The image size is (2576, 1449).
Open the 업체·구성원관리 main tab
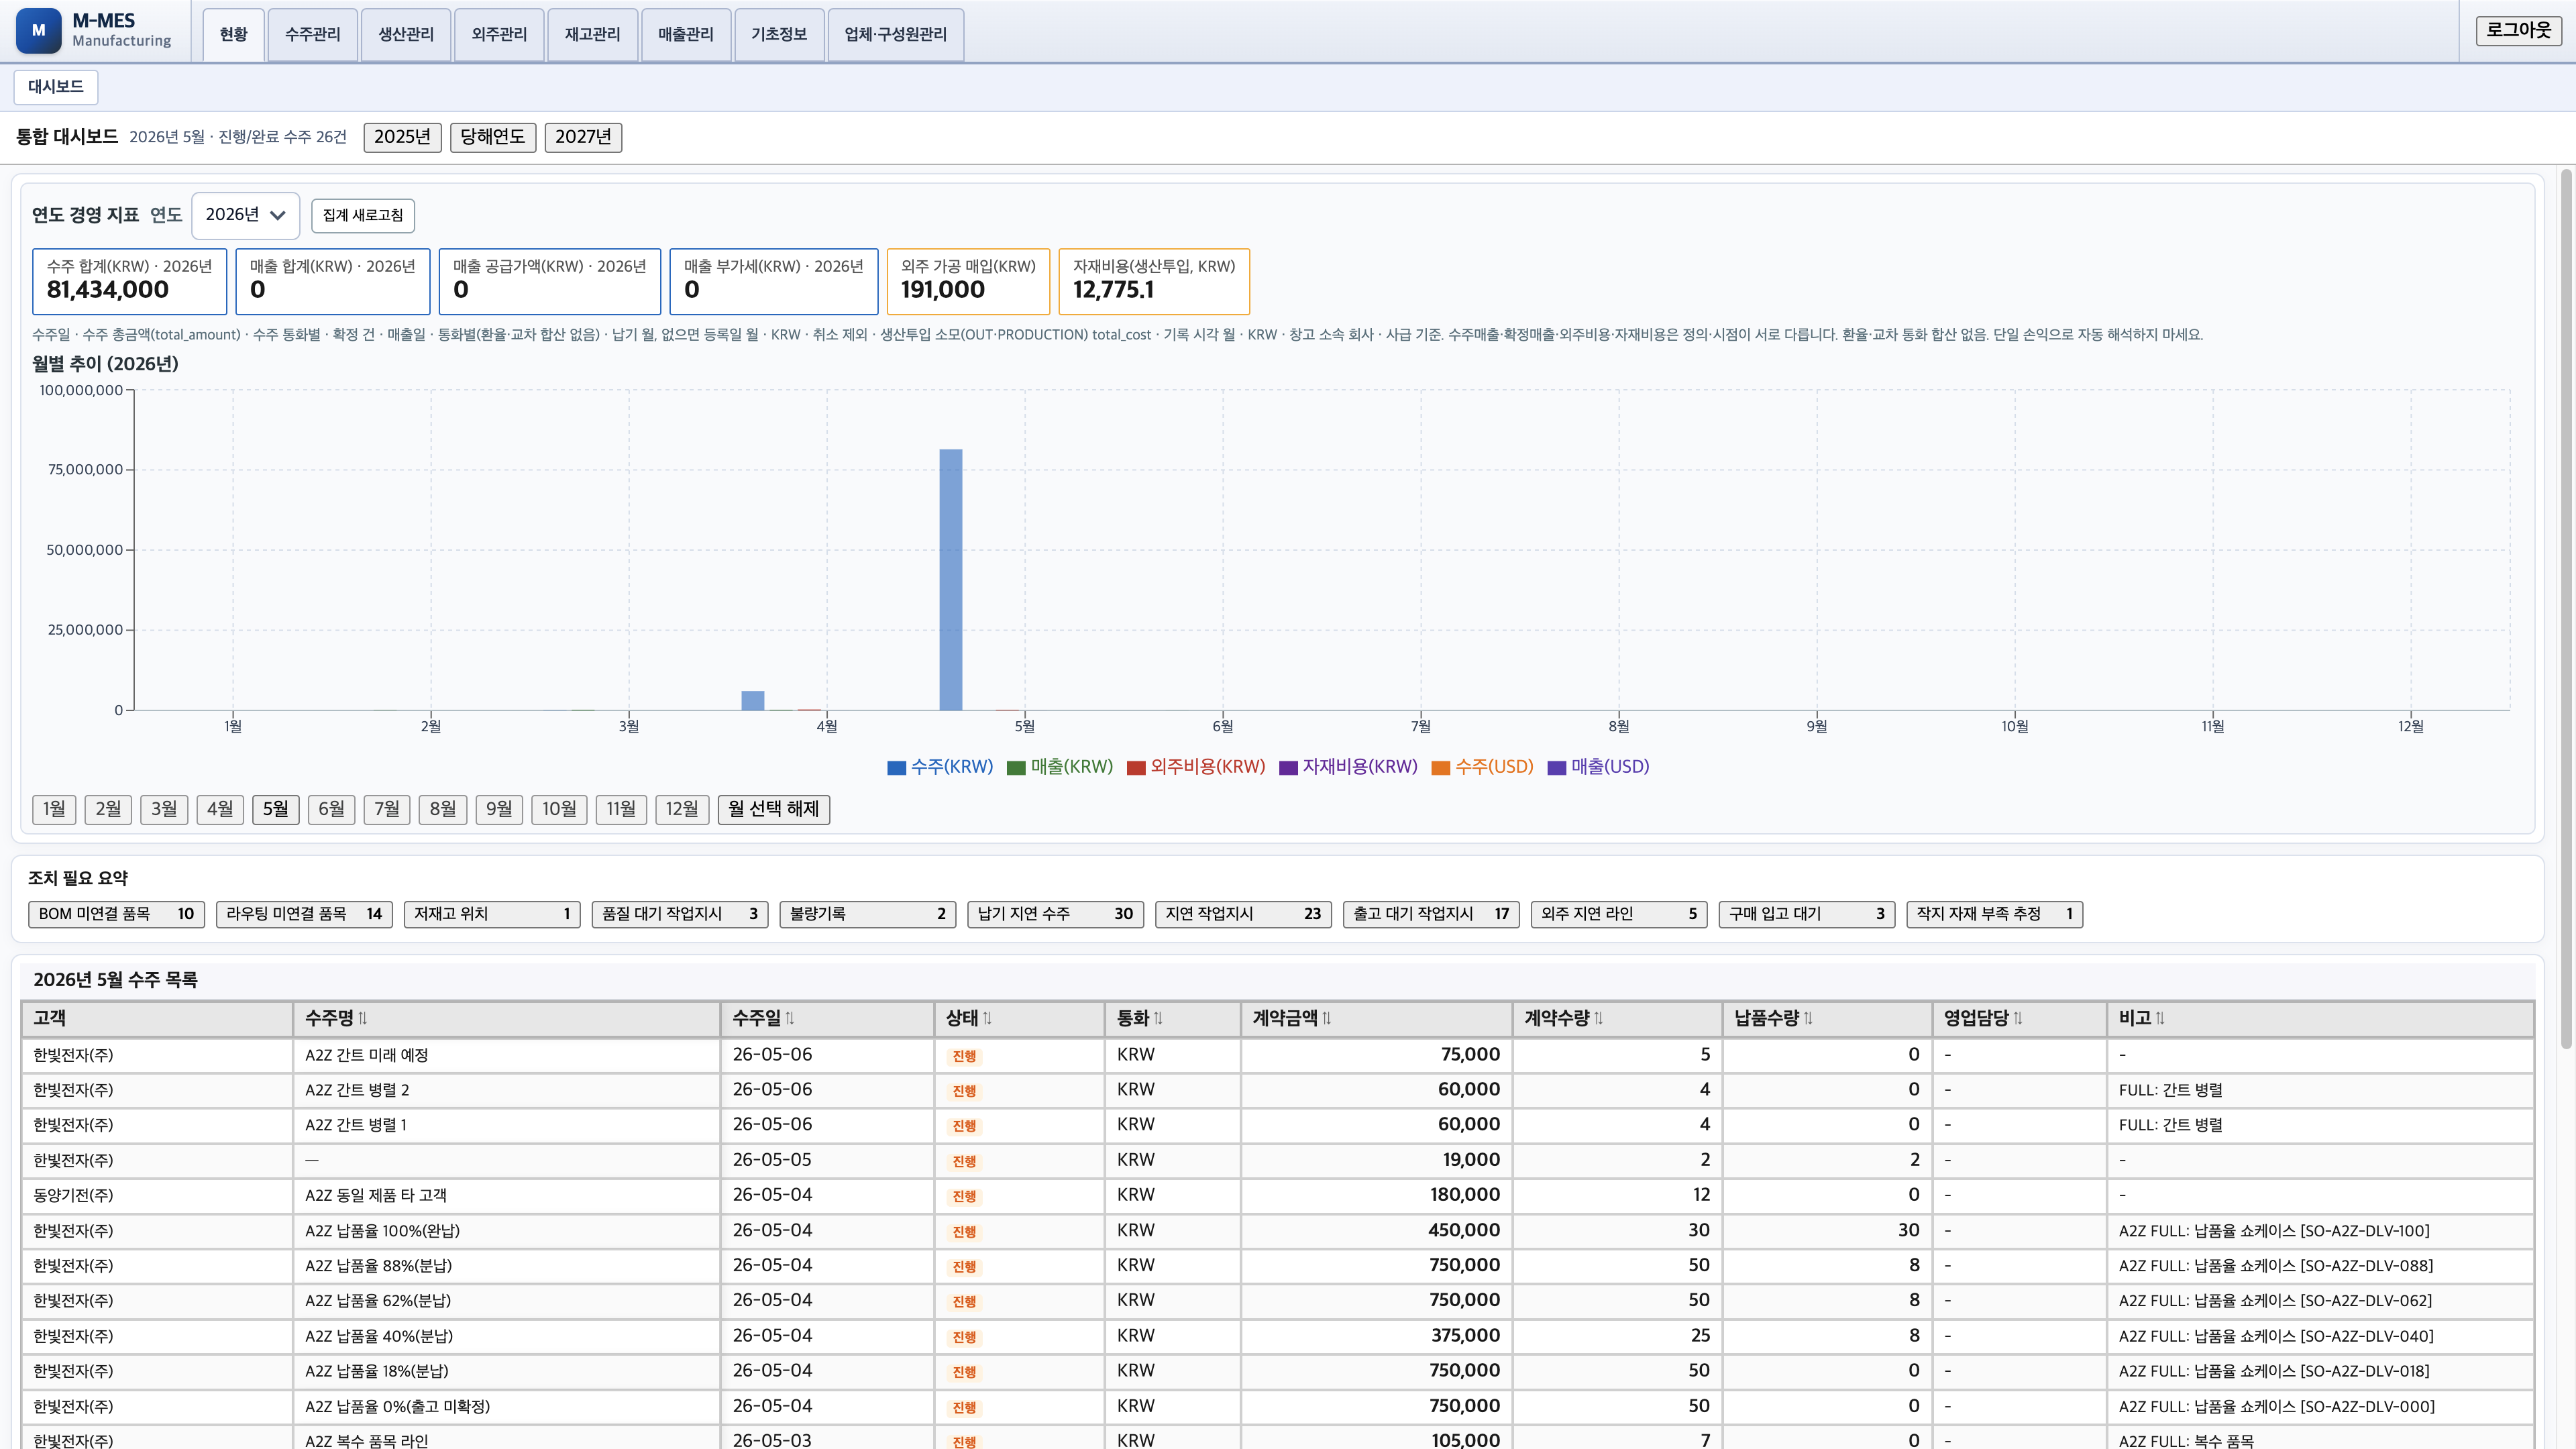point(896,35)
